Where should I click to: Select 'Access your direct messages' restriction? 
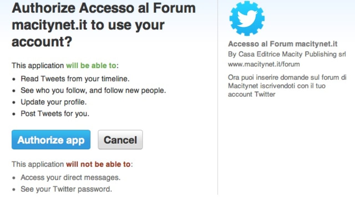point(70,177)
